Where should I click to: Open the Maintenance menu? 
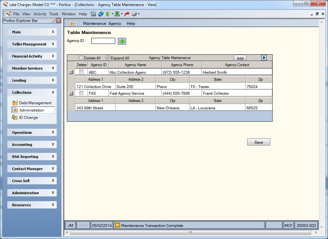[x=95, y=24]
